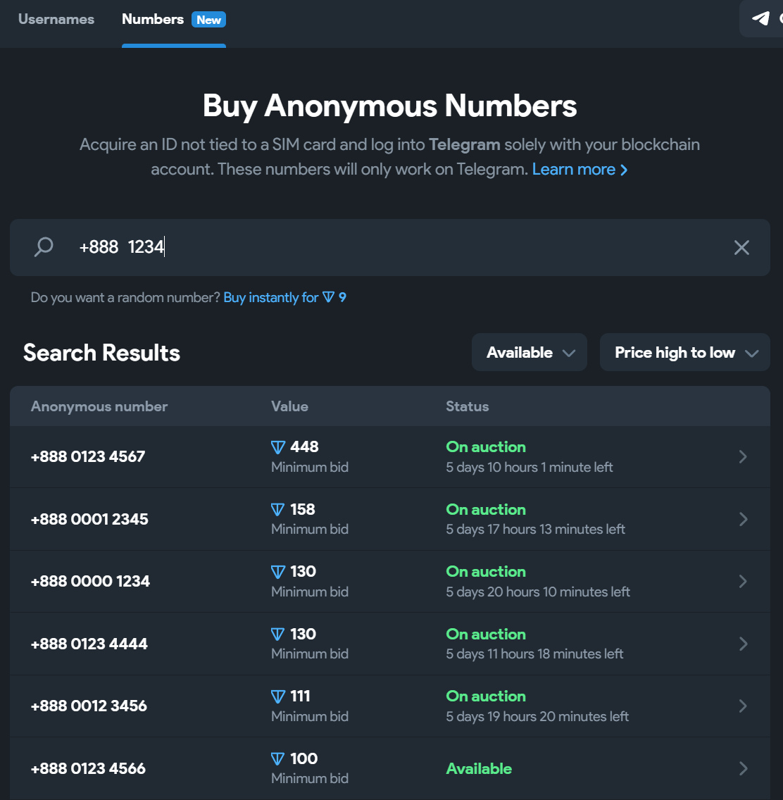
Task: Open the Available filter dropdown
Action: [x=529, y=353]
